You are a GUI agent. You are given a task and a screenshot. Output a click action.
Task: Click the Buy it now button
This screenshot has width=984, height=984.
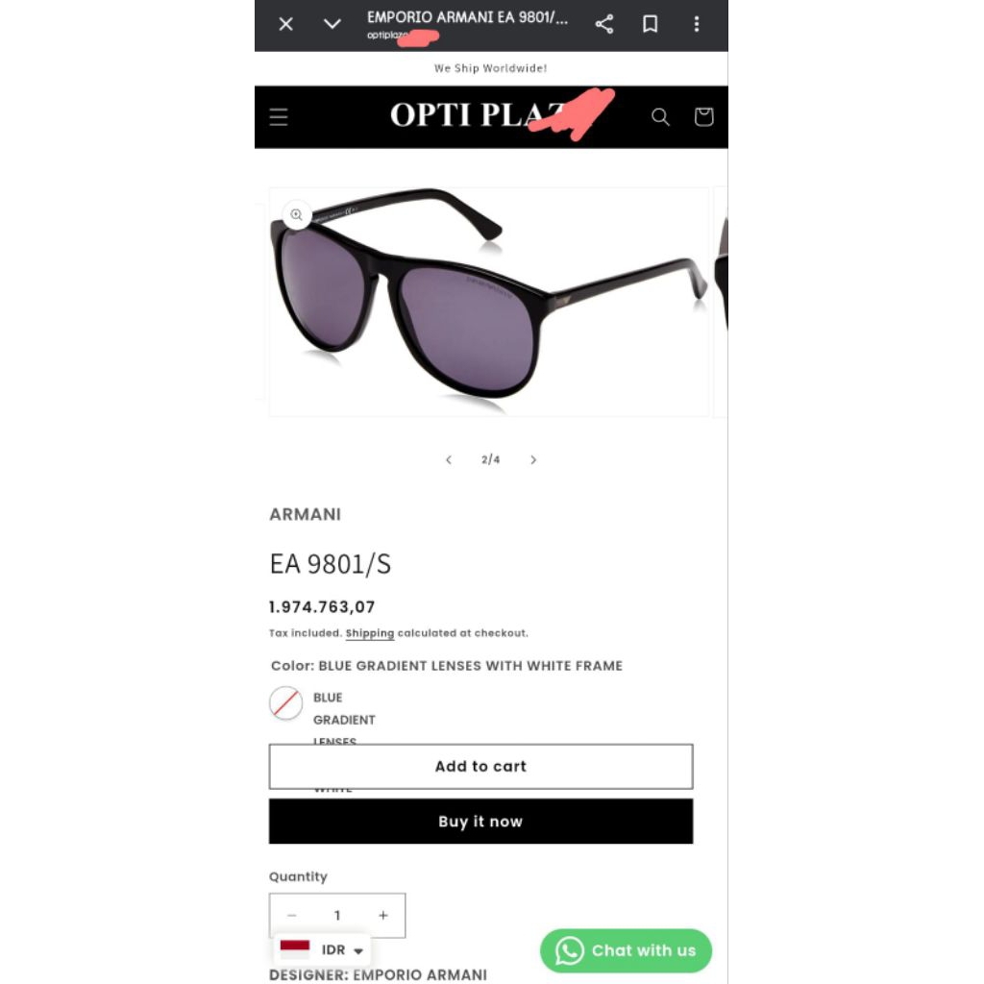[x=481, y=822]
